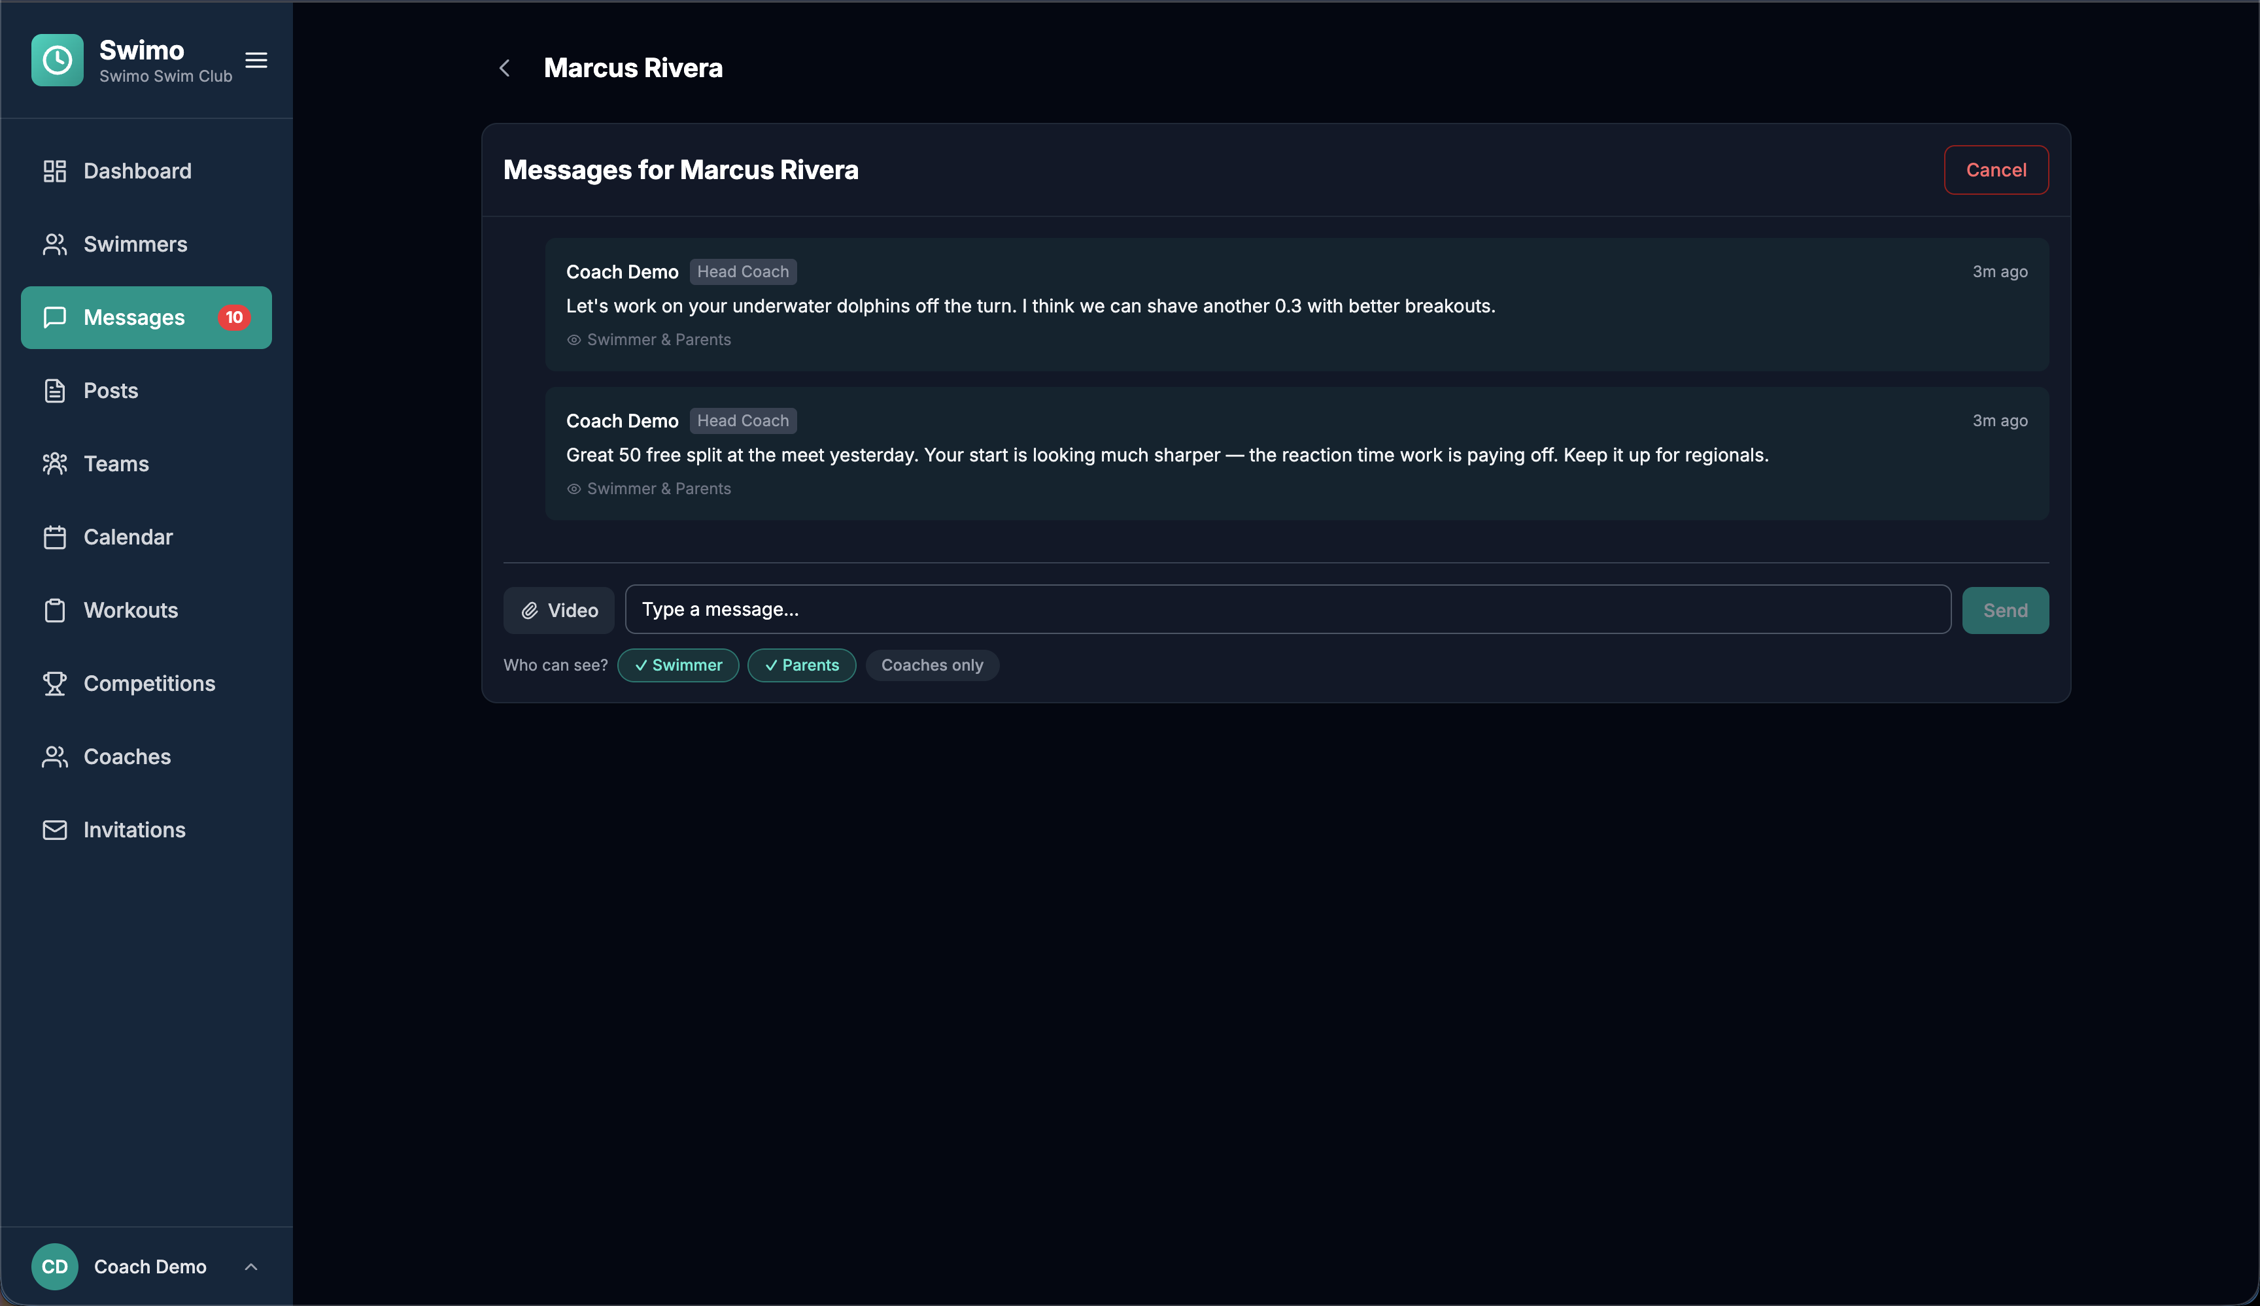Click the Messages chat bubble icon
The width and height of the screenshot is (2260, 1306).
point(55,317)
